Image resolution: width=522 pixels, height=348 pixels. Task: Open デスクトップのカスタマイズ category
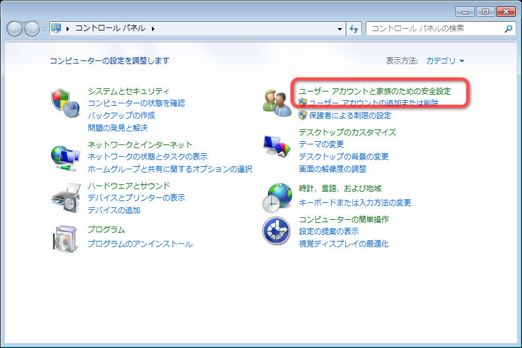347,133
